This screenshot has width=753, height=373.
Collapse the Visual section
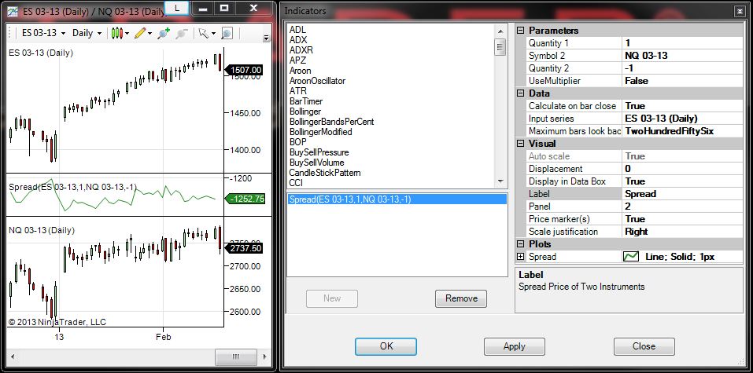[x=520, y=144]
